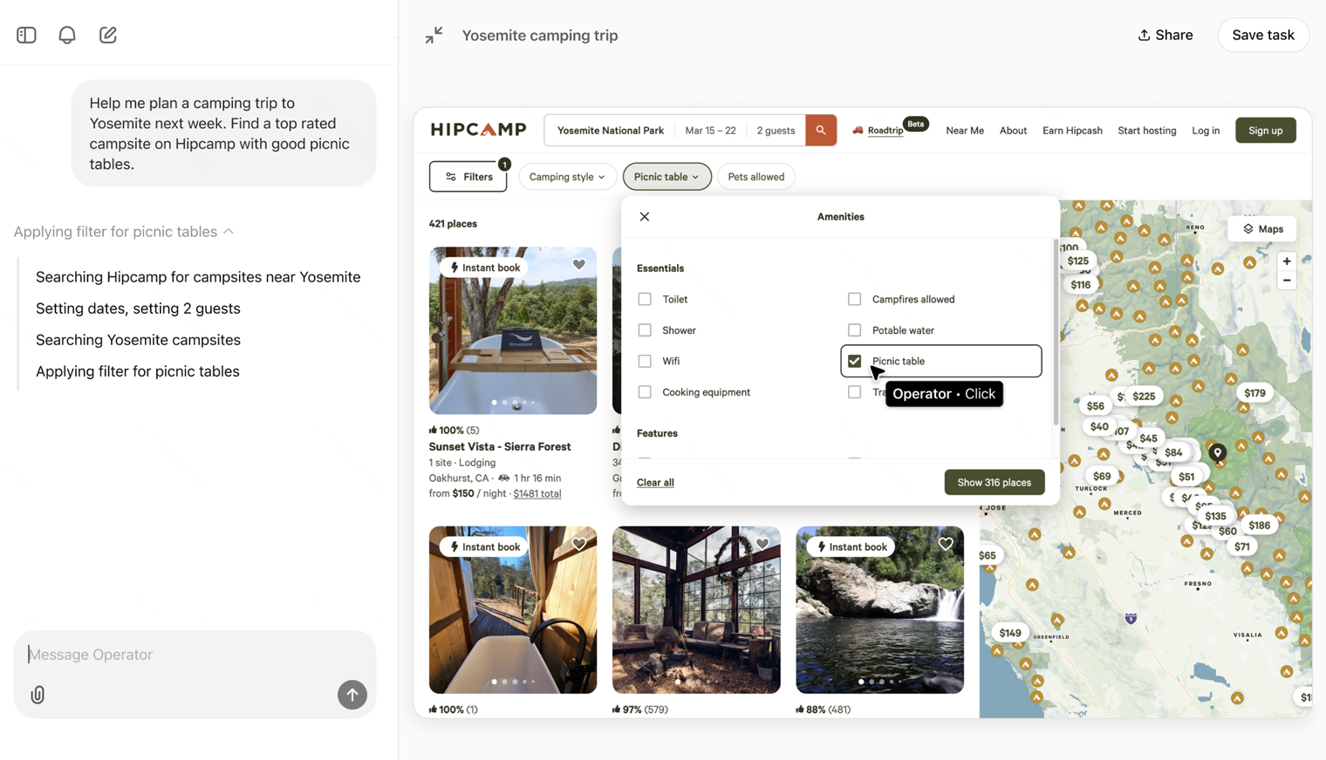Open the Filters panel button
Viewport: 1326px width, 760px height.
tap(468, 177)
